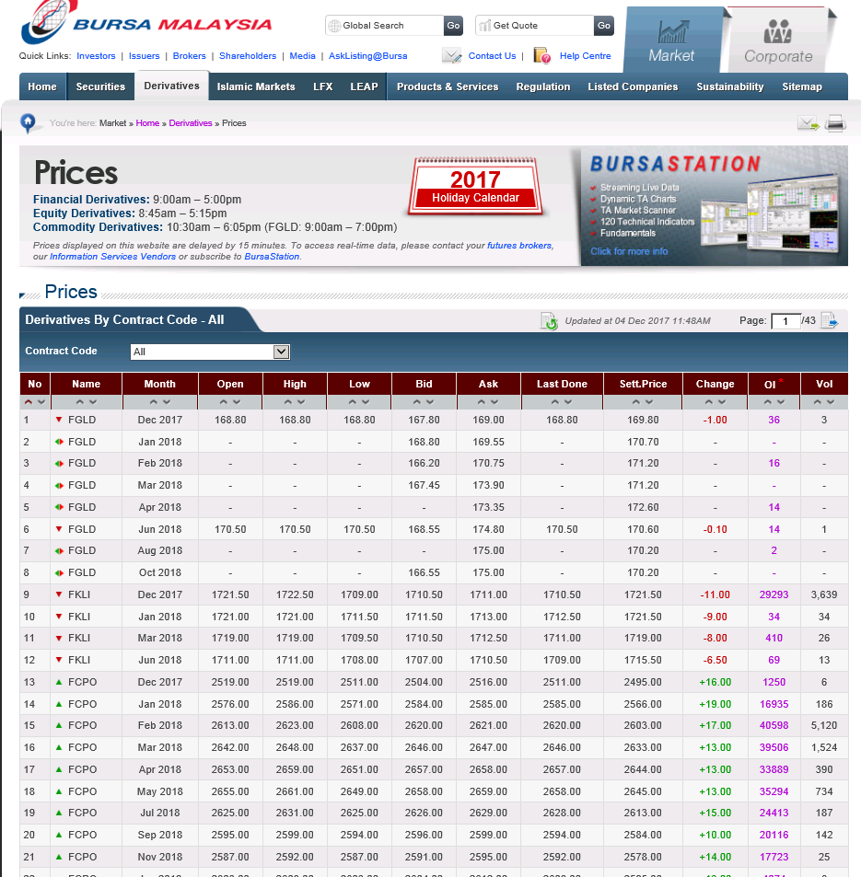Sort No column ascending arrow
Image resolution: width=861 pixels, height=877 pixels.
[29, 402]
